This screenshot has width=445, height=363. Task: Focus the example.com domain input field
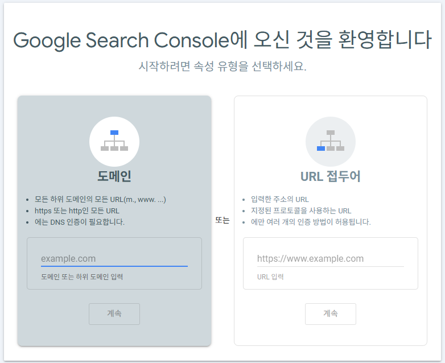114,258
